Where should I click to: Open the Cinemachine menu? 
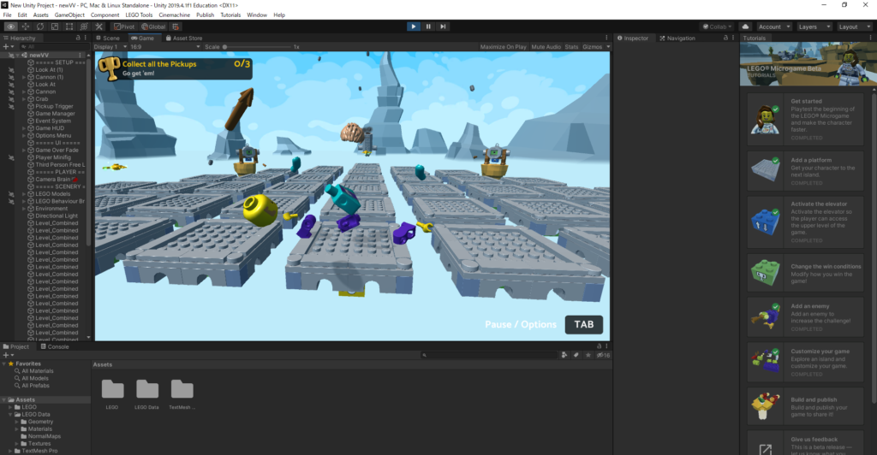[174, 15]
